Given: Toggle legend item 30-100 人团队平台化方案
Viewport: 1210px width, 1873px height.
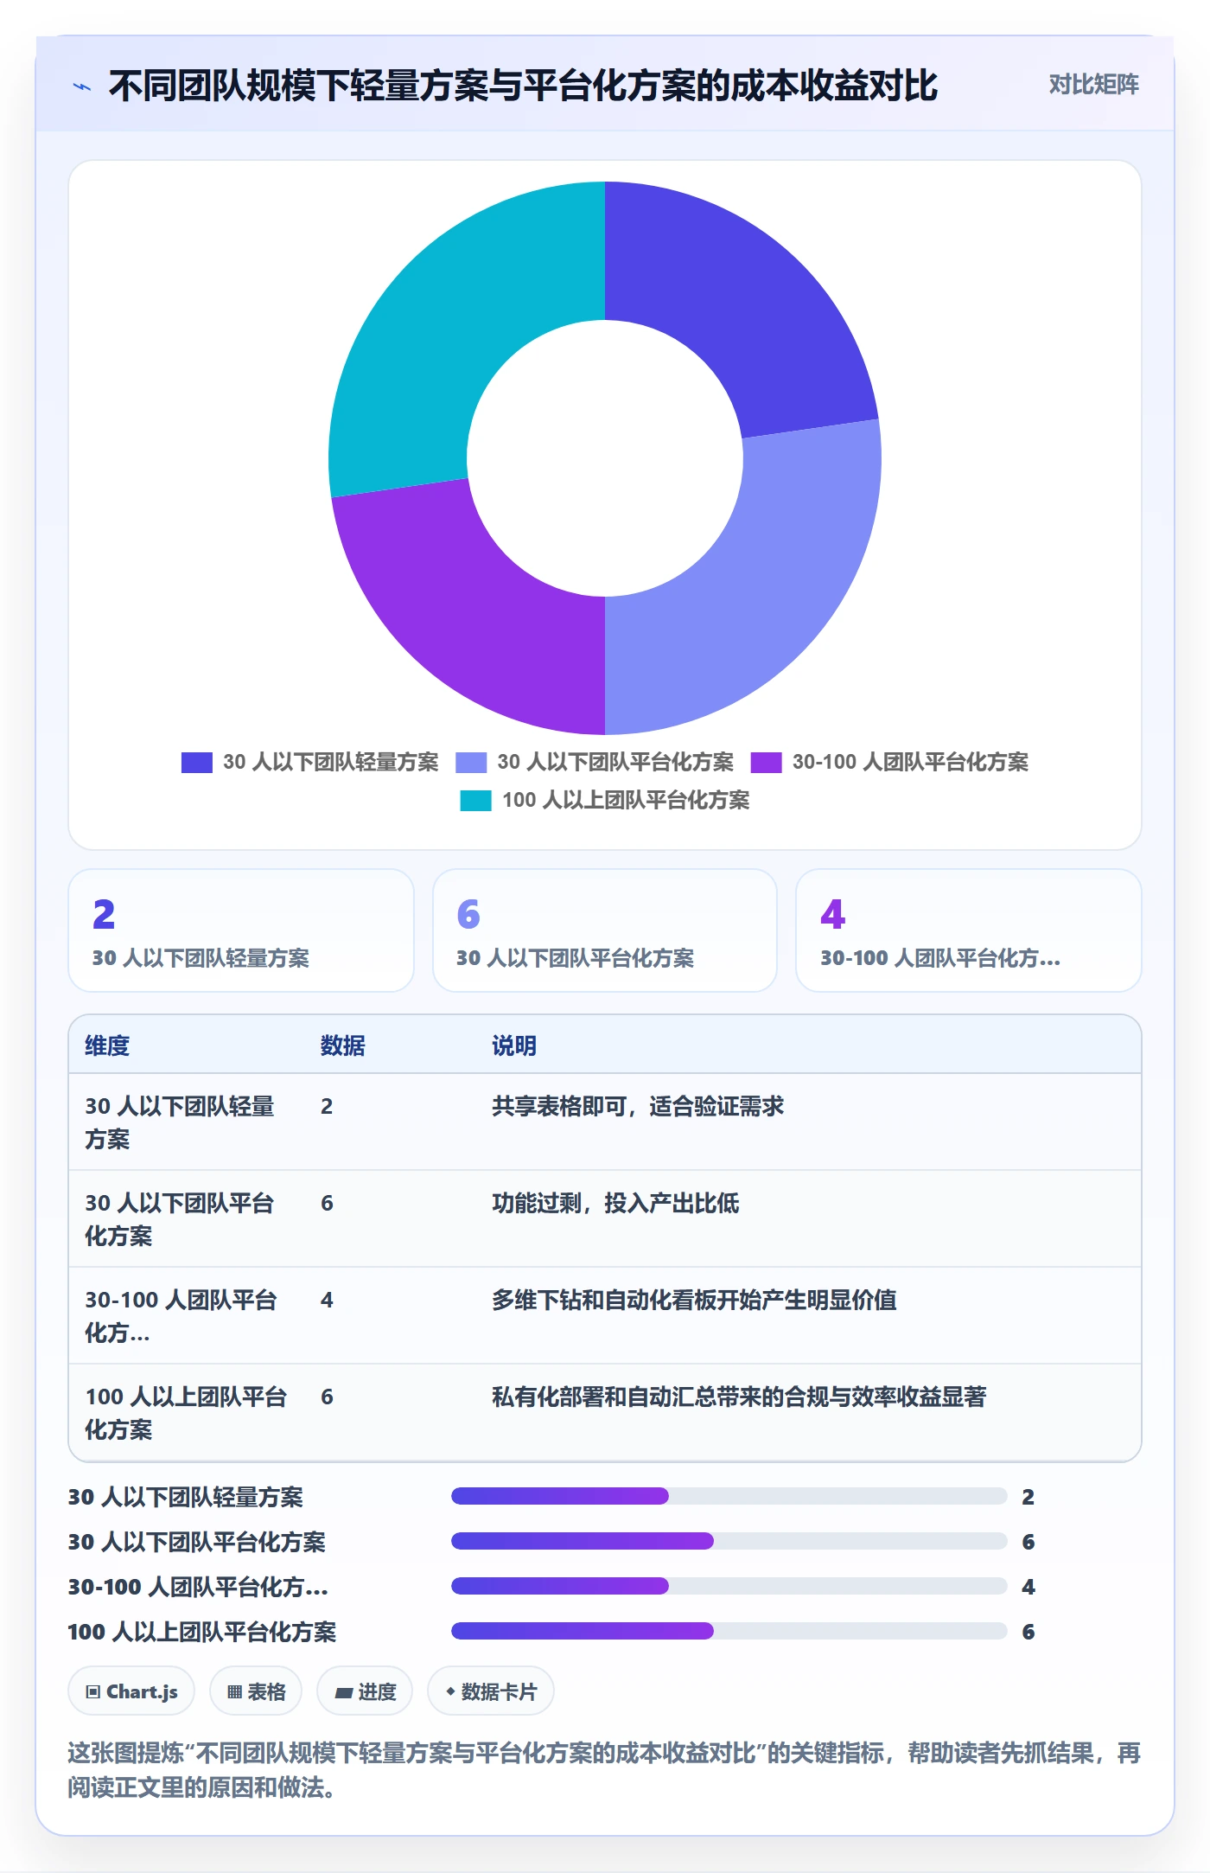Looking at the screenshot, I should (889, 762).
